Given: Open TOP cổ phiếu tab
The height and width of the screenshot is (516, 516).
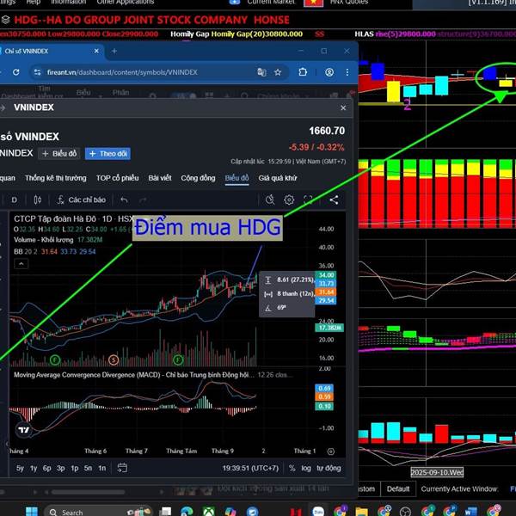Looking at the screenshot, I should (x=118, y=178).
